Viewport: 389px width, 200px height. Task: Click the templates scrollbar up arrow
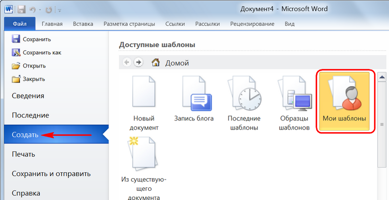click(x=383, y=78)
